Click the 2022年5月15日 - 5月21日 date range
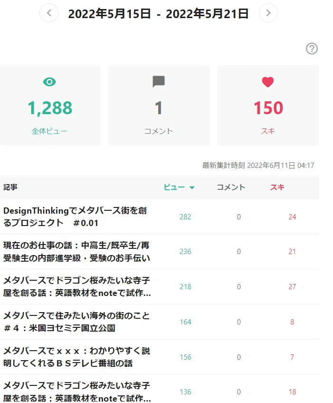 coord(158,13)
